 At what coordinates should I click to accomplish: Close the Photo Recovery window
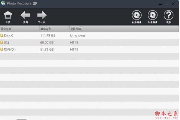tap(173, 4)
